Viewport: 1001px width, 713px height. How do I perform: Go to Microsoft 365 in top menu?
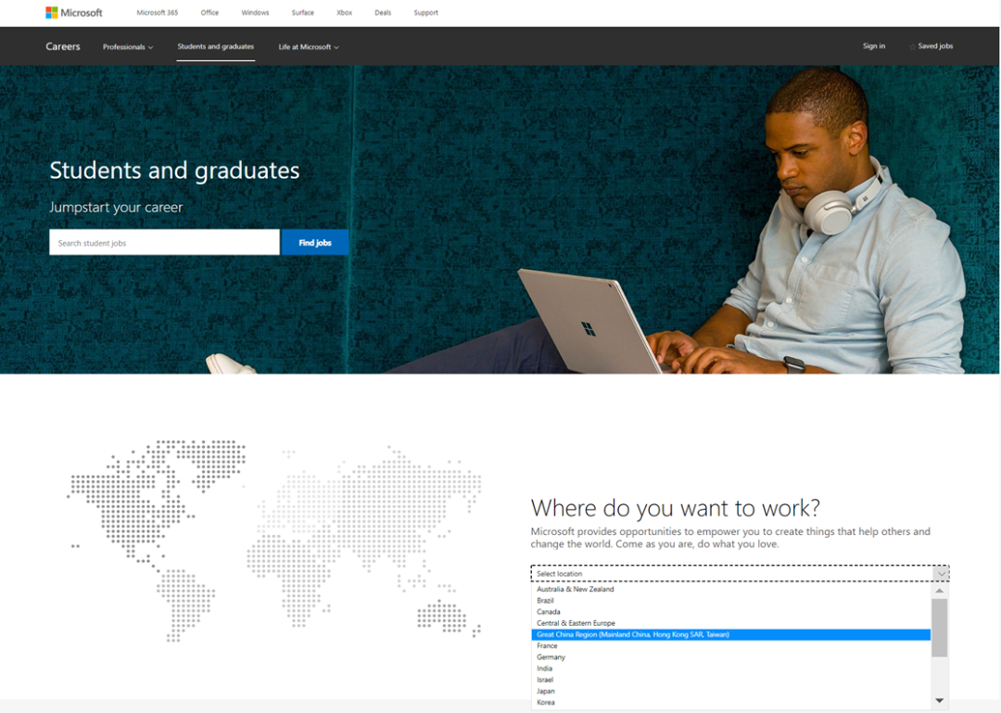point(157,12)
